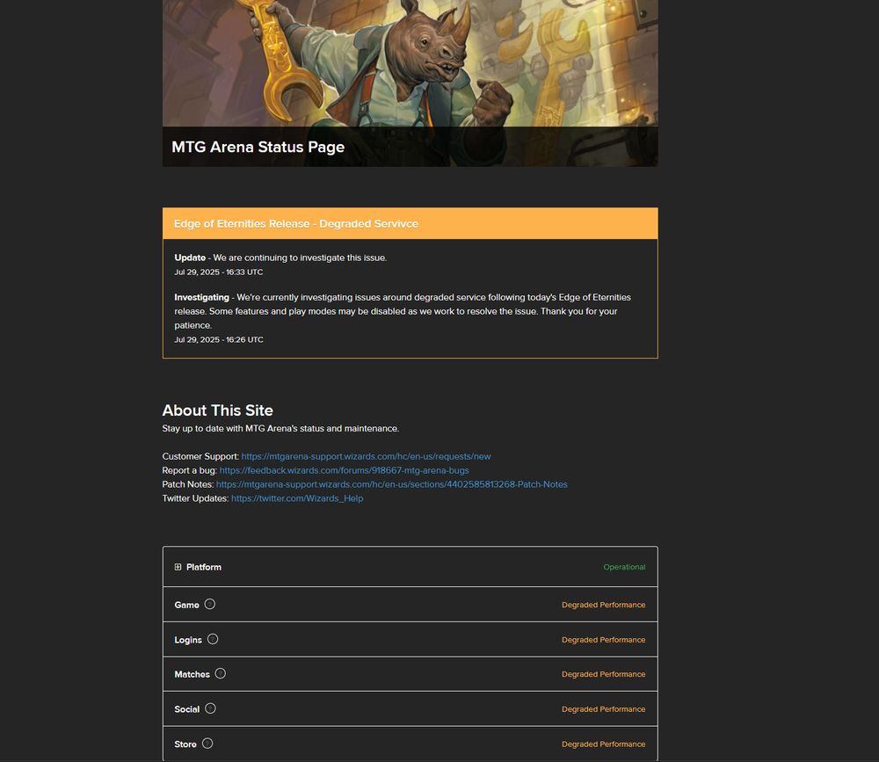This screenshot has height=762, width=879.
Task: Click the Social component label
Action: [x=186, y=709]
